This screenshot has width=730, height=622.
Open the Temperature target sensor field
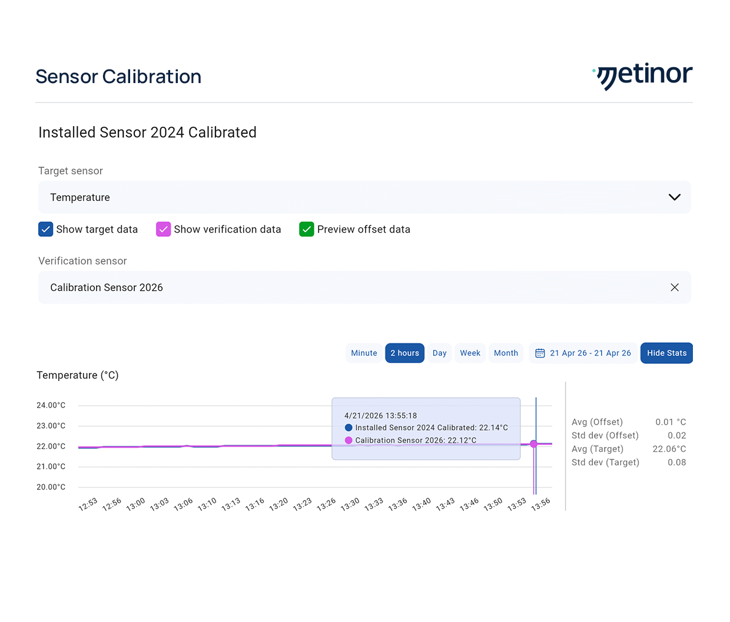coord(353,197)
